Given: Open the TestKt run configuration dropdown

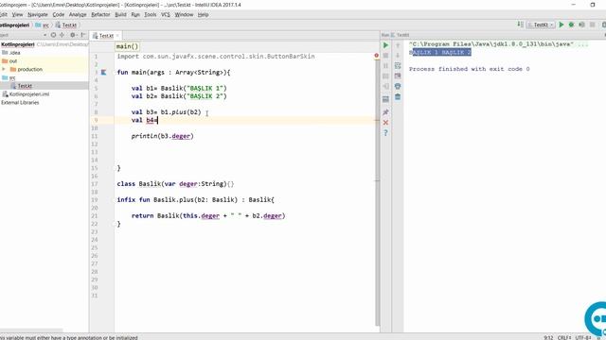Looking at the screenshot, I should pos(541,25).
